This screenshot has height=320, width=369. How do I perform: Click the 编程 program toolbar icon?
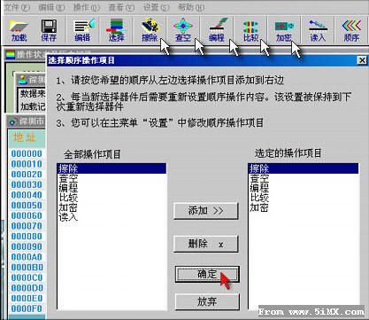(217, 30)
